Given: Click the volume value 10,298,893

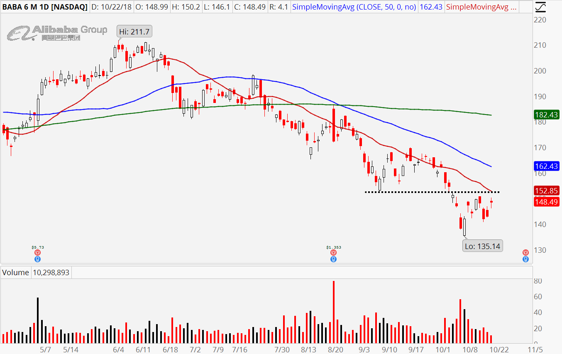Looking at the screenshot, I should coord(51,273).
